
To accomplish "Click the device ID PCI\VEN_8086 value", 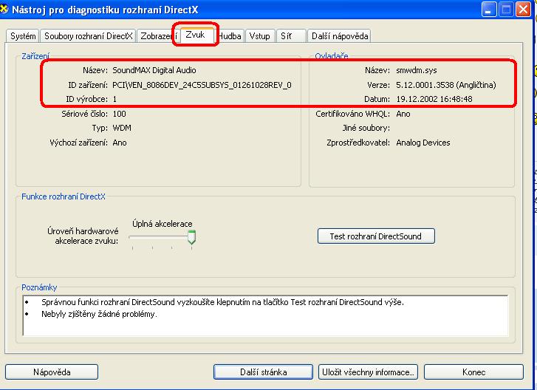I will coord(202,85).
